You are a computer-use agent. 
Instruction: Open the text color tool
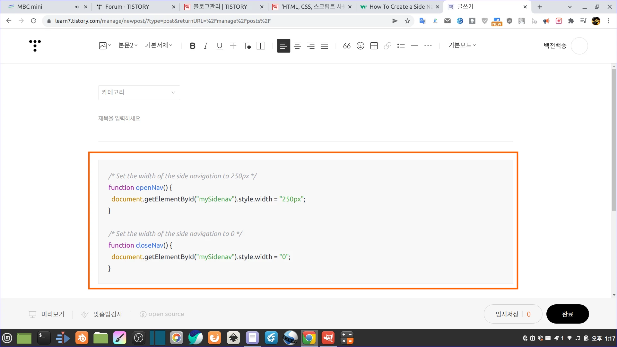pos(247,46)
